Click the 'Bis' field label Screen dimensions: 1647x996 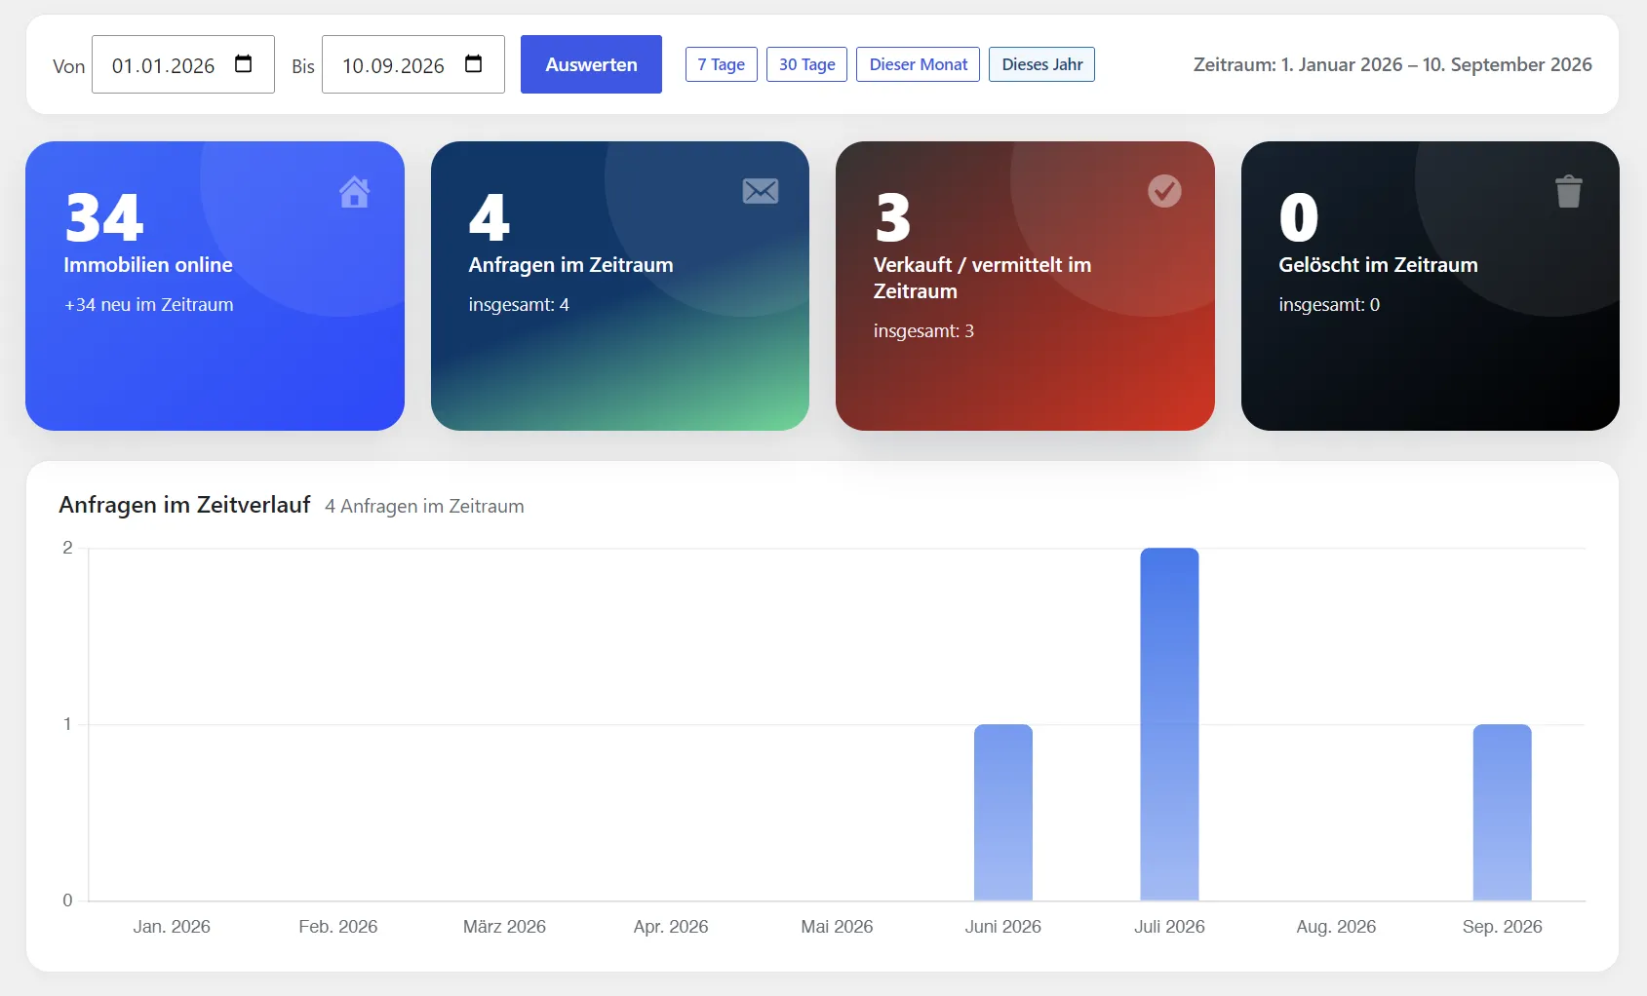click(x=303, y=66)
